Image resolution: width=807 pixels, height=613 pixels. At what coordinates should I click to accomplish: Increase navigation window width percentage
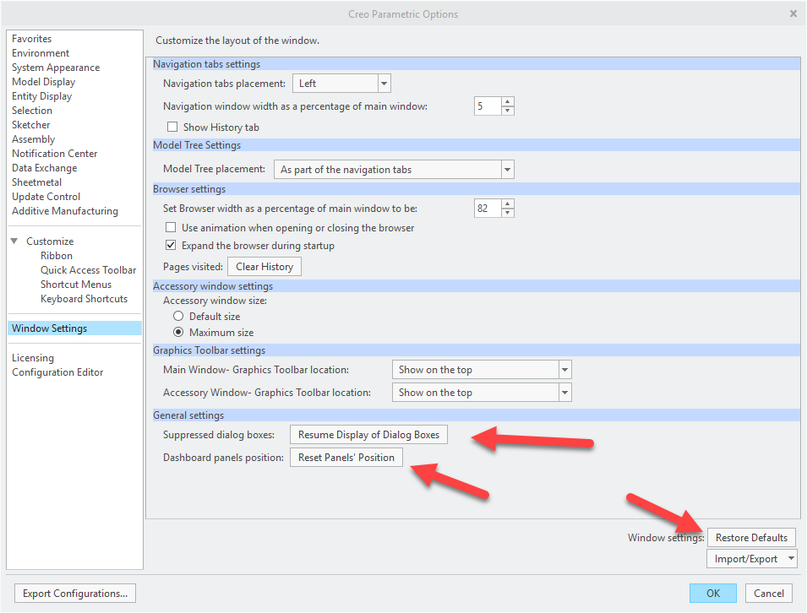[x=508, y=102]
